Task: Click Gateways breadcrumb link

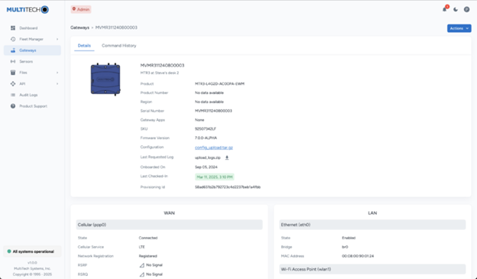Action: (79, 28)
